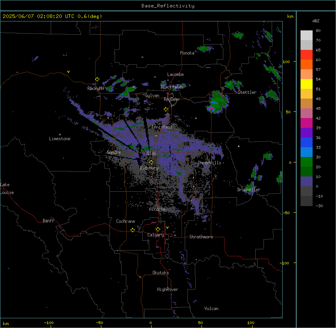Image resolution: width=336 pixels, height=328 pixels.
Task: Click the Ponoka city label
Action: click(187, 53)
